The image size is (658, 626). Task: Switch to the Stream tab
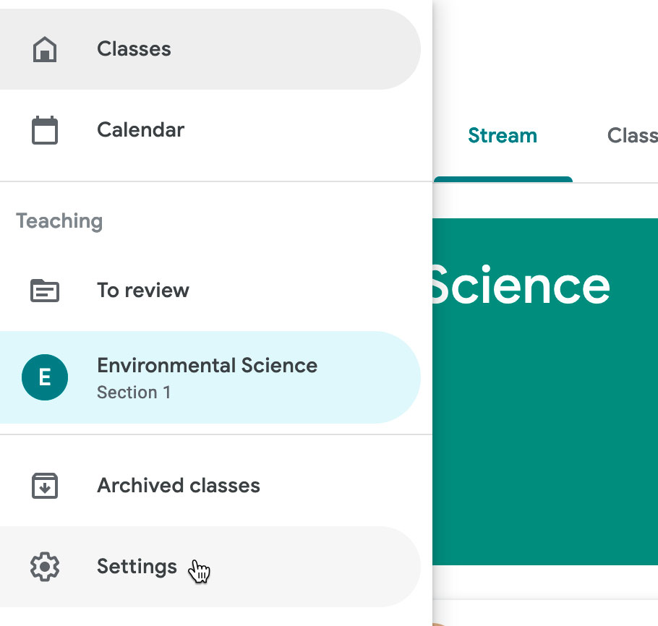point(502,135)
